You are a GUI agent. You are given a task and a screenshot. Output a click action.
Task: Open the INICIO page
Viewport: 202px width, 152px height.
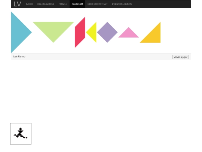29,4
